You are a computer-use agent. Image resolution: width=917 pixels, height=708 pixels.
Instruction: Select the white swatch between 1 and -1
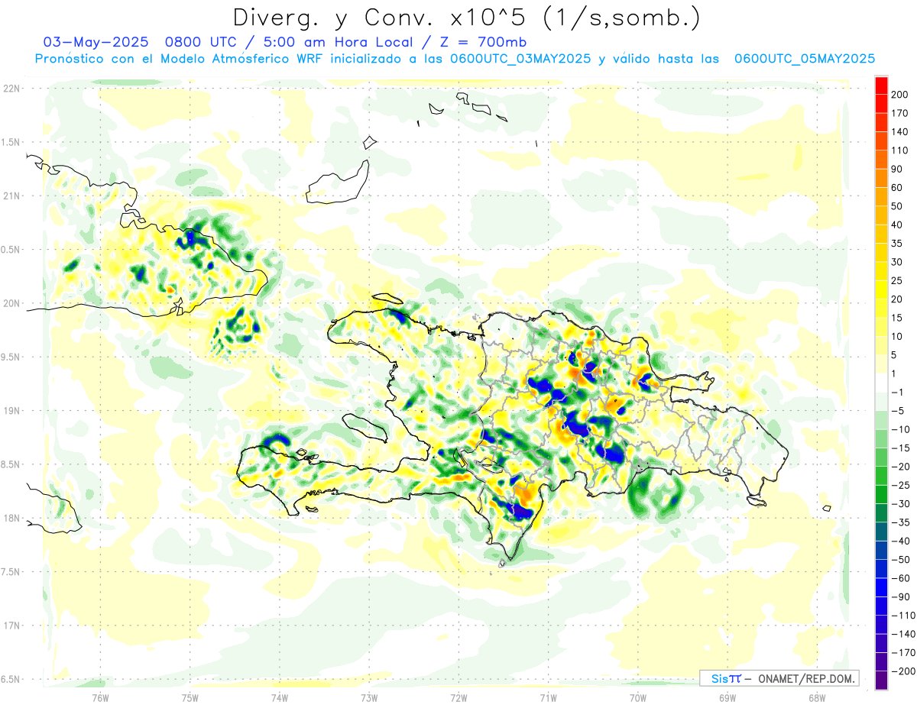tap(882, 383)
